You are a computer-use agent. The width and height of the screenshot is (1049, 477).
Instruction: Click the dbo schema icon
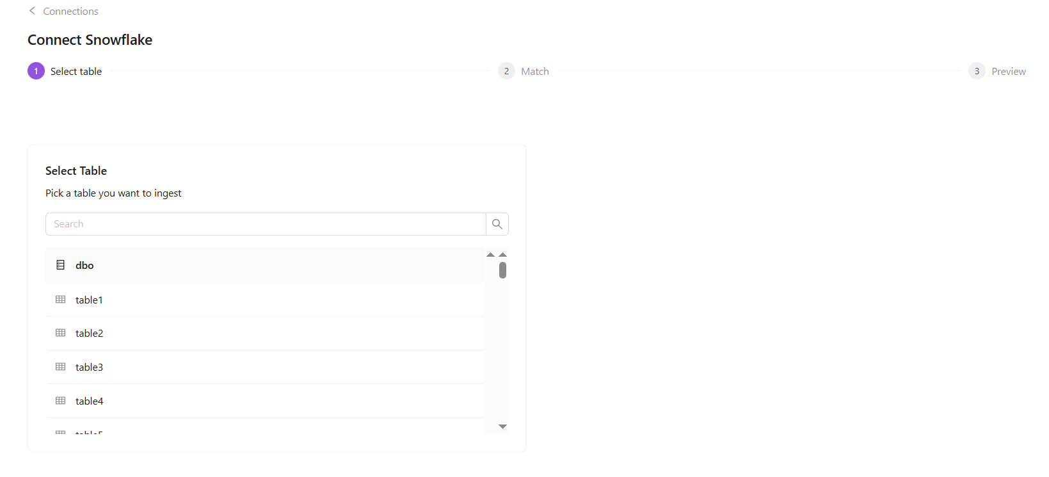coord(61,265)
